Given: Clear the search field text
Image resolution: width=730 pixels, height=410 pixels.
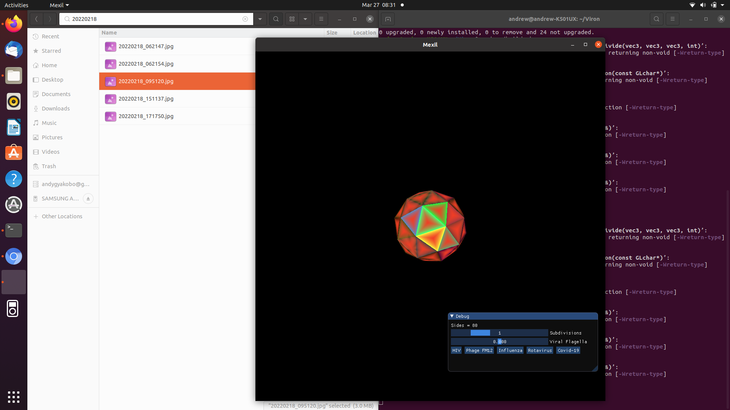Looking at the screenshot, I should coord(245,19).
